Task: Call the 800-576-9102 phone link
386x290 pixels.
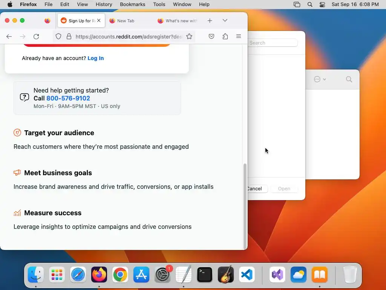Action: tap(68, 98)
